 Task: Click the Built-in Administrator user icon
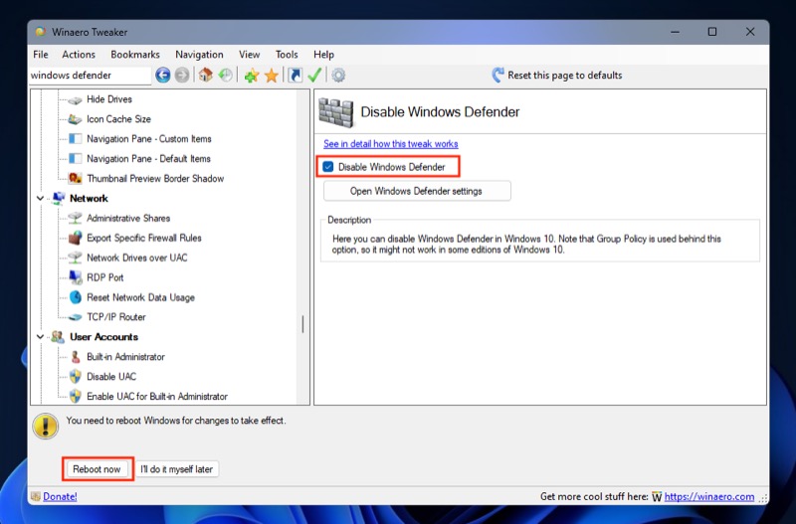click(x=76, y=357)
